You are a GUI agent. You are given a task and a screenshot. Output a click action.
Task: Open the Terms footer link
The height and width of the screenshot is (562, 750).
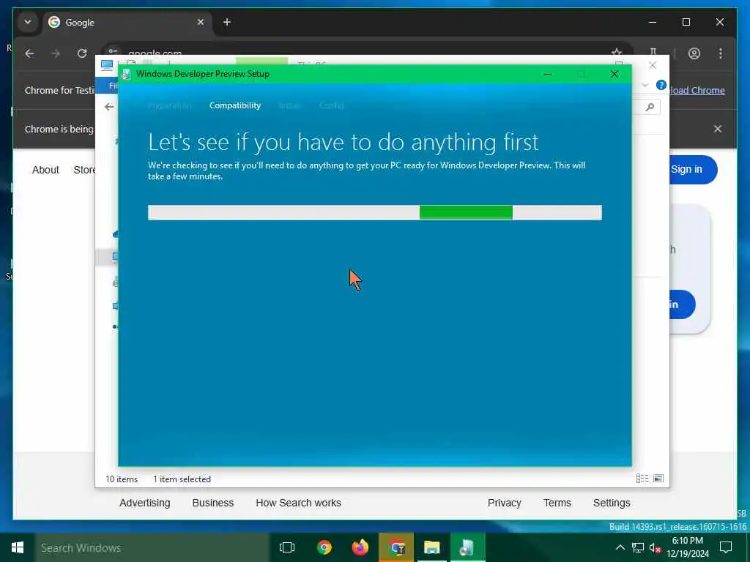point(557,503)
